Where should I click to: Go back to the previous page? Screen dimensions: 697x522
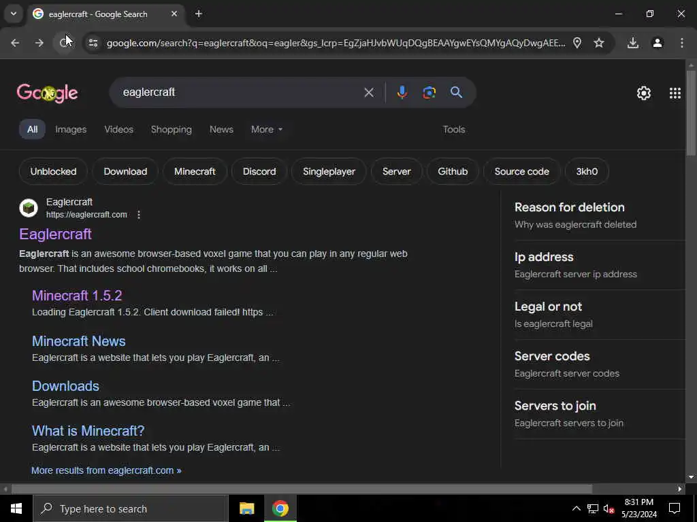tap(15, 43)
